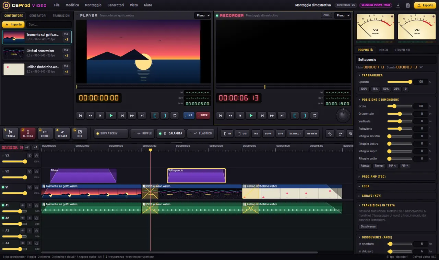
Task: Set the mark-out bracket in the Recorder
Action: [x=304, y=116]
